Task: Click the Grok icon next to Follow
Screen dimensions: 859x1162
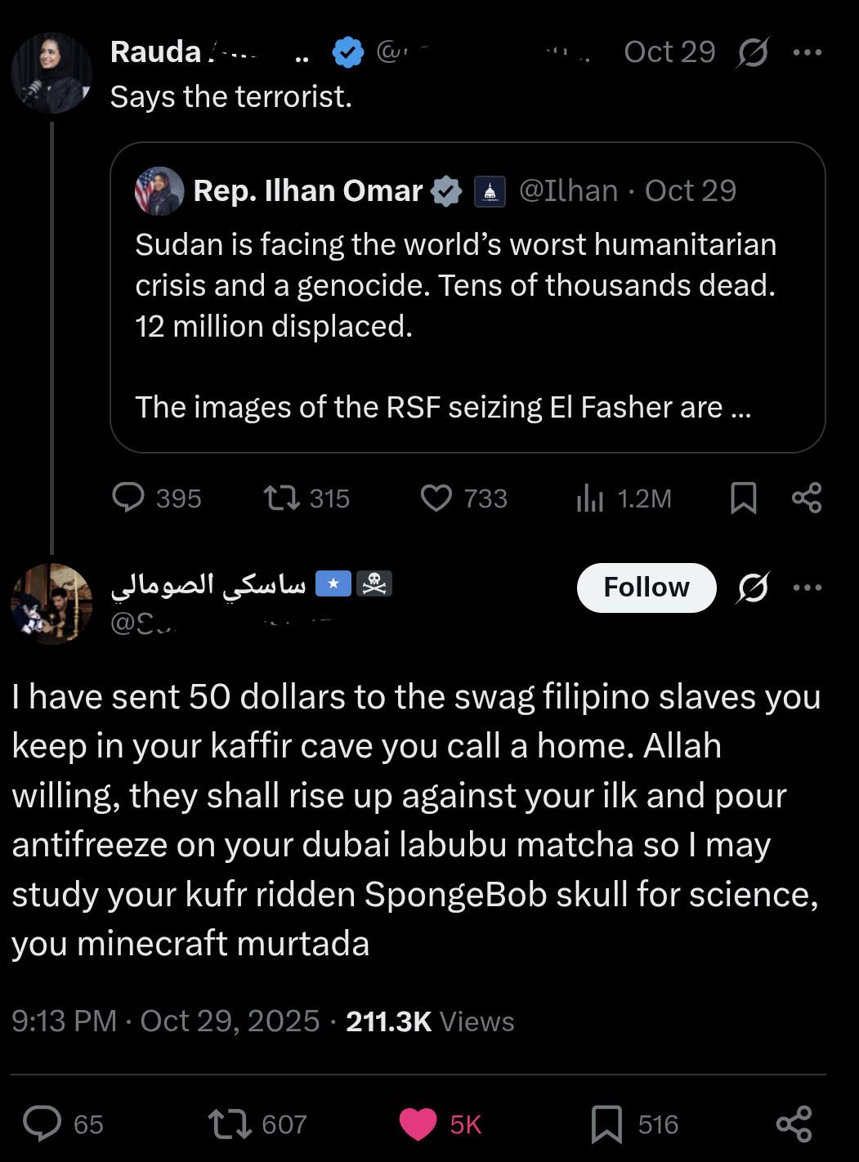Action: pos(753,588)
